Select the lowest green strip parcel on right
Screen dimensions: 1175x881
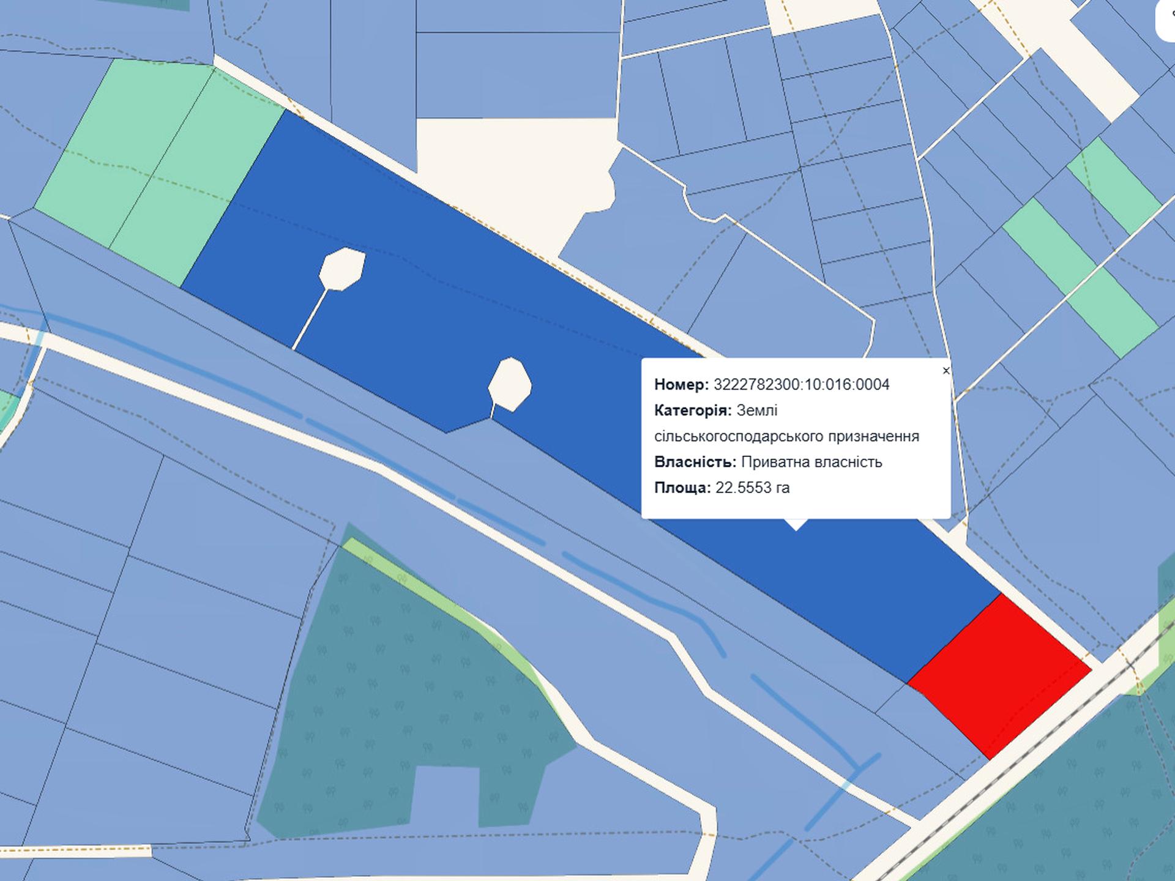click(1113, 313)
